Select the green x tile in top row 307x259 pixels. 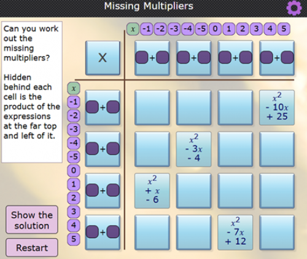(x=133, y=29)
